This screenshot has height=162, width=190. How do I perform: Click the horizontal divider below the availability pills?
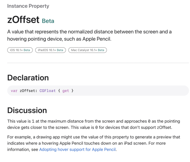point(98,63)
